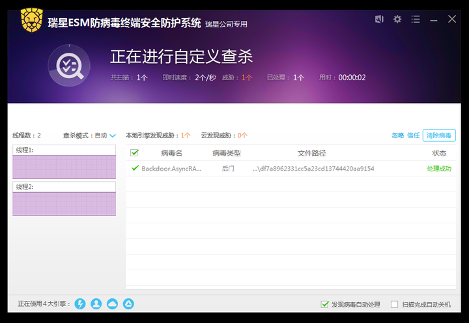Click the person engine icon

(x=96, y=304)
